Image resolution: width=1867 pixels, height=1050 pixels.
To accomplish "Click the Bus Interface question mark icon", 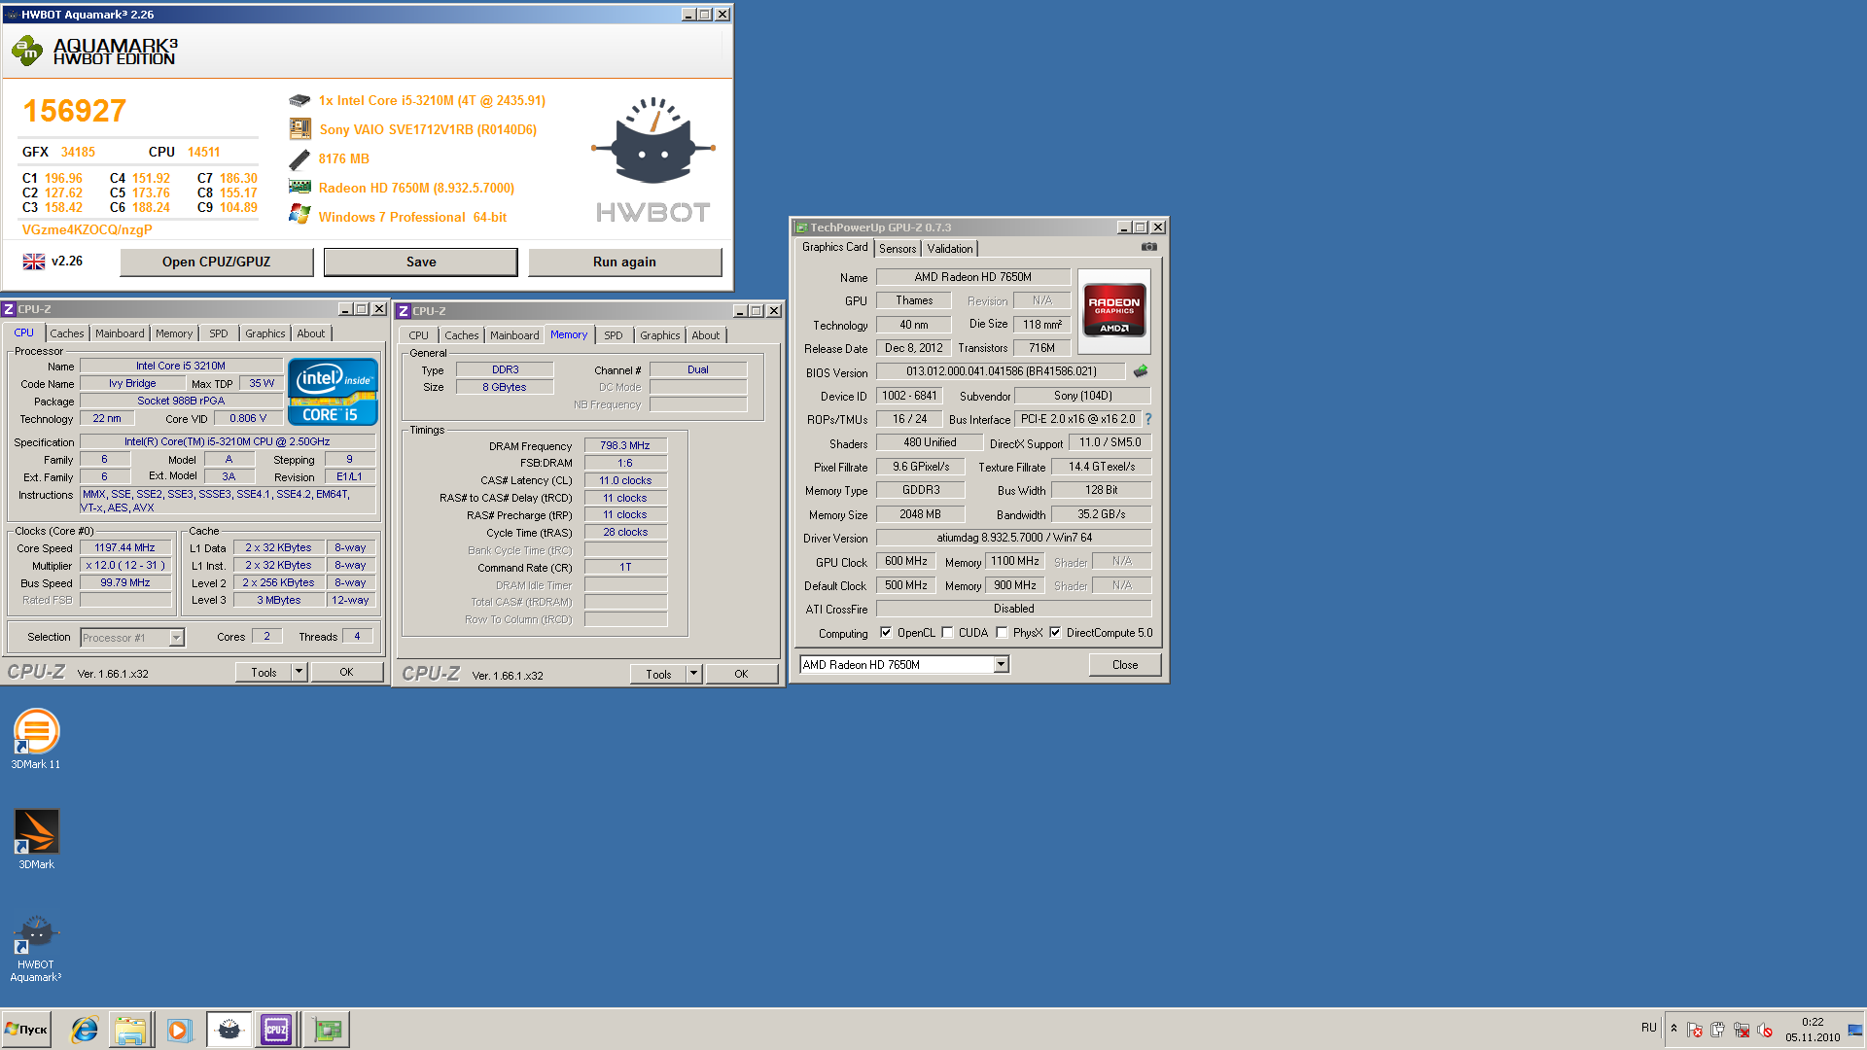I will (1148, 419).
